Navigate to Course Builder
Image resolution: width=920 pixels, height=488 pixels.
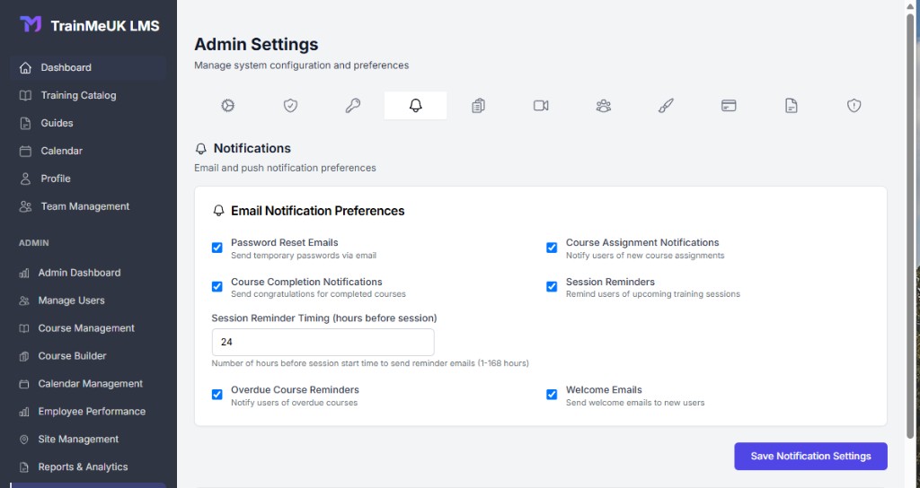88,356
